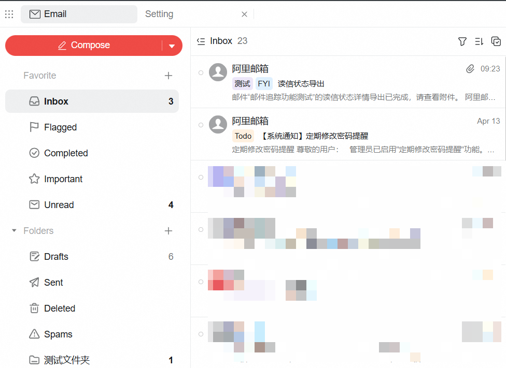Click the Sent paper plane icon

[34, 282]
